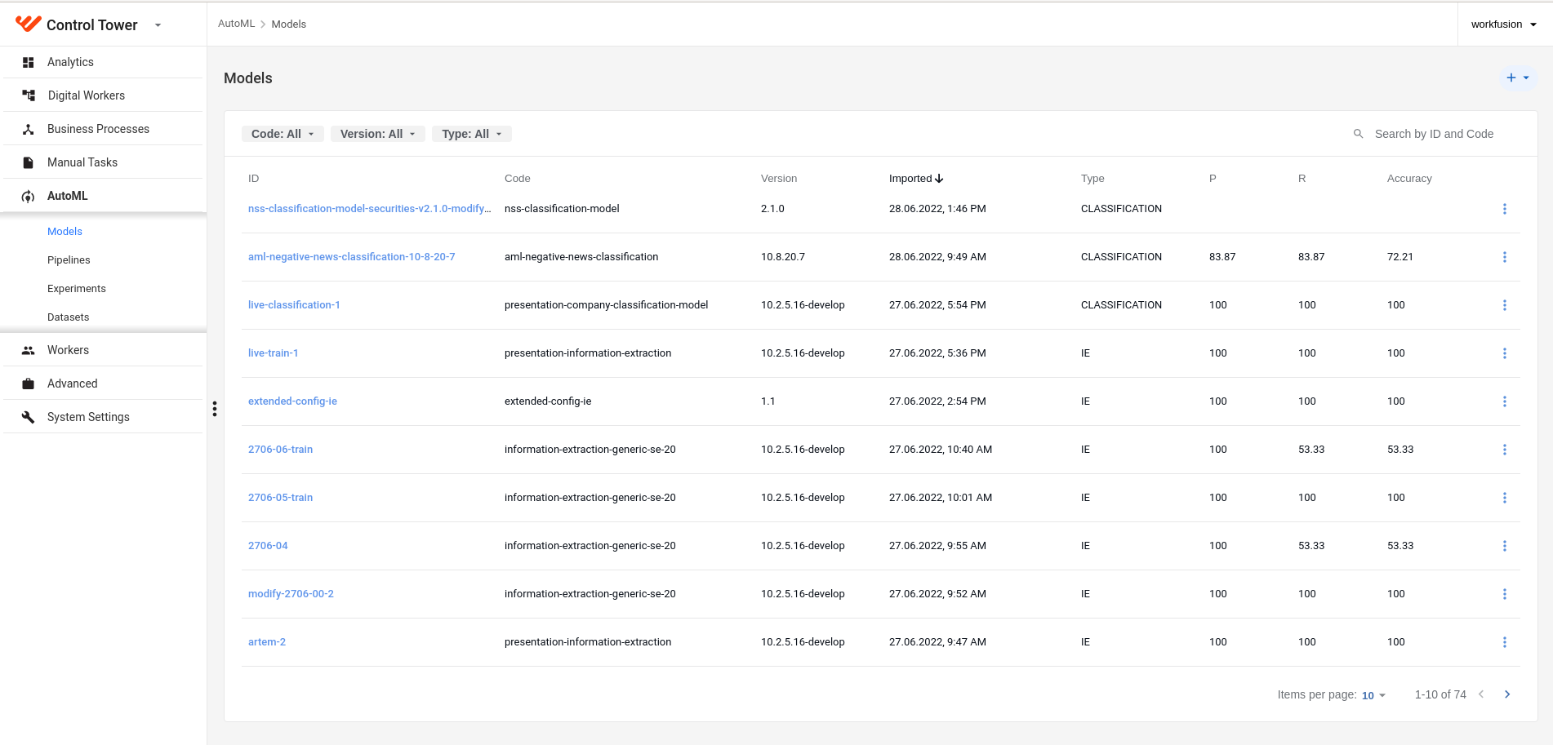Click the AutoML icon in sidebar
The image size is (1553, 745).
click(29, 196)
